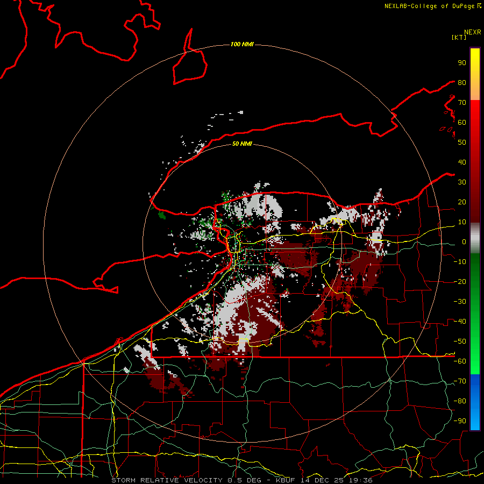The width and height of the screenshot is (484, 484).
Task: Click the 100 NMI range ring label
Action: click(x=242, y=45)
